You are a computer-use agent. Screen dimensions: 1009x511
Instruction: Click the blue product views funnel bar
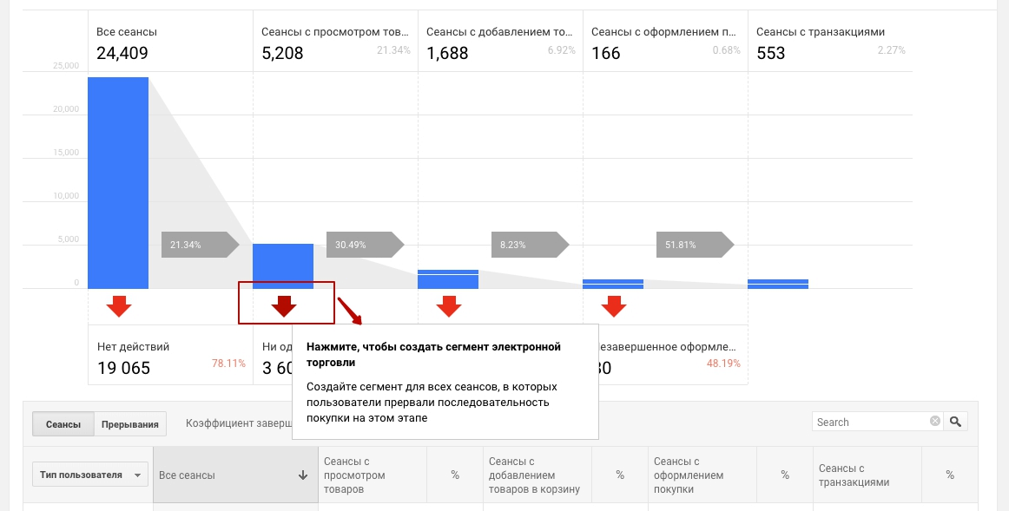[x=283, y=265]
